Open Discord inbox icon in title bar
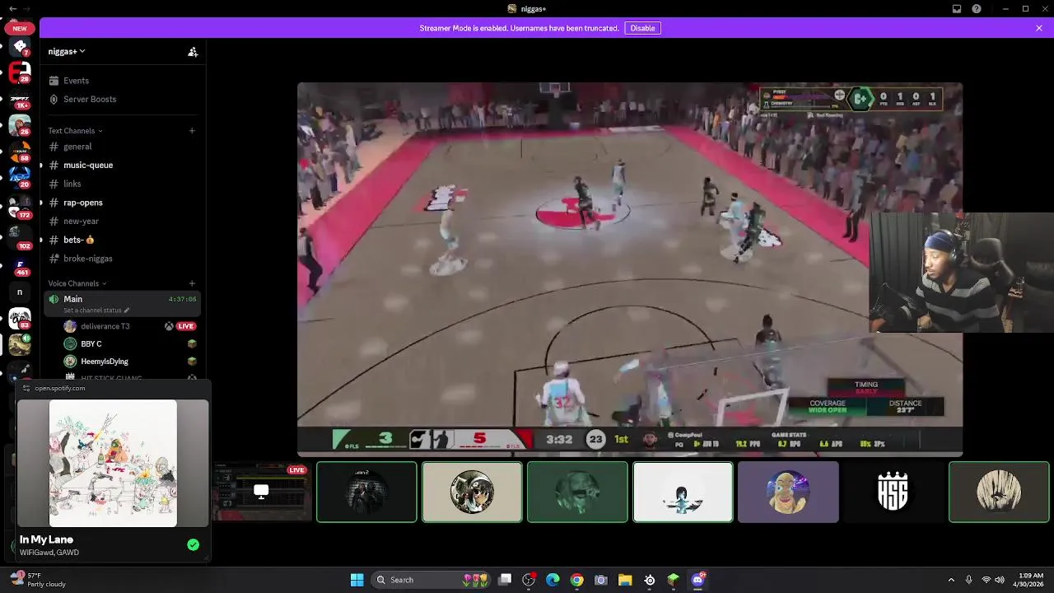The image size is (1054, 593). coord(957,9)
